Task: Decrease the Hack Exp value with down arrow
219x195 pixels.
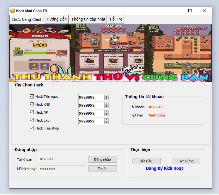Action: point(106,123)
